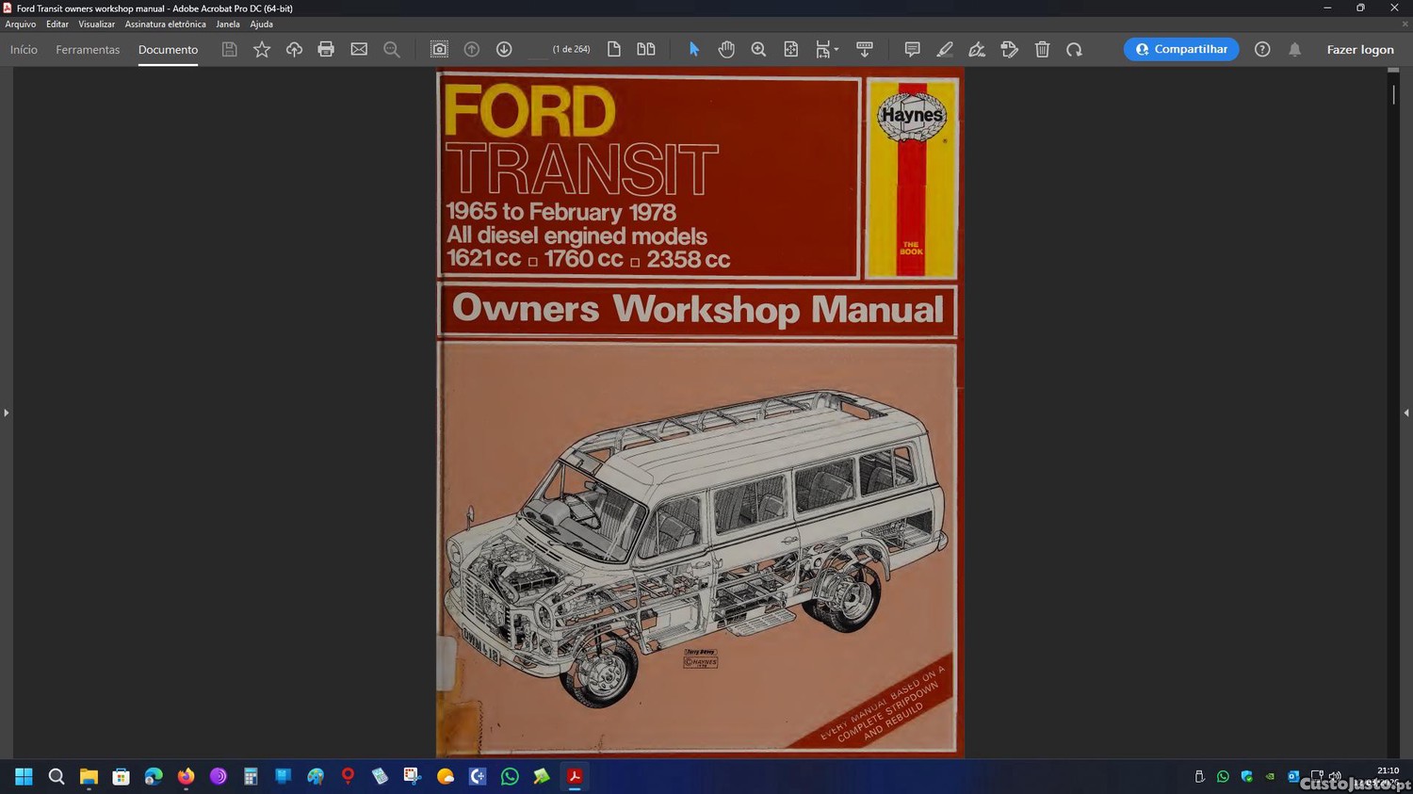Go to the next page arrow

[x=504, y=50]
